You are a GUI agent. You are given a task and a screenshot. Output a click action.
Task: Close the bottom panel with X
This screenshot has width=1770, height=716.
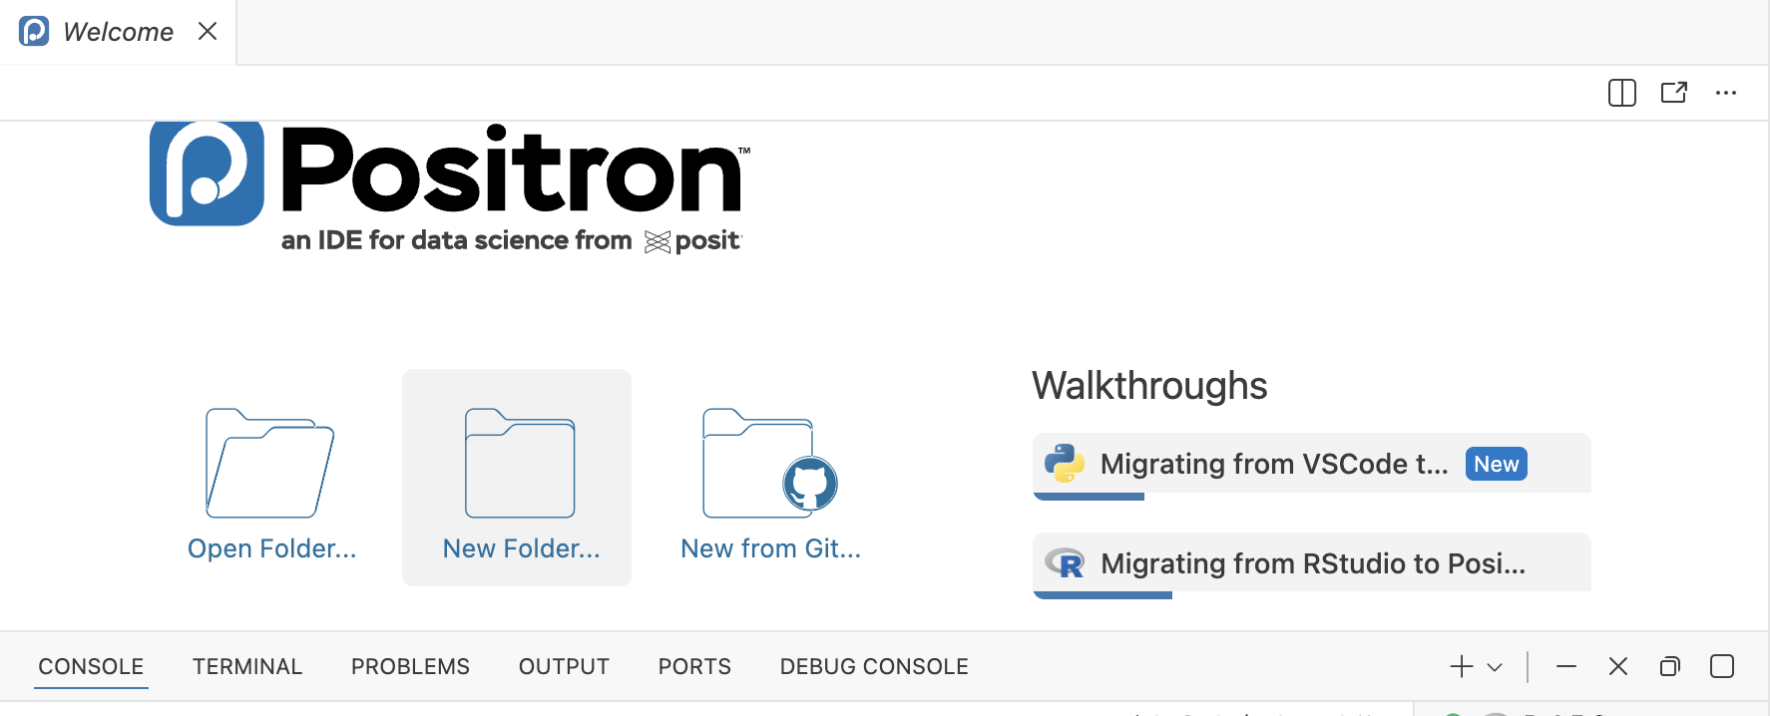tap(1617, 666)
